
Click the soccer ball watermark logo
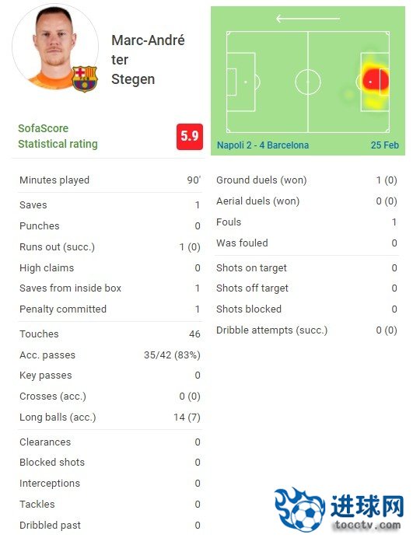pyautogui.click(x=300, y=510)
